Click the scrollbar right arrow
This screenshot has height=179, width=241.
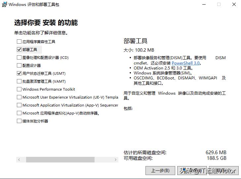point(115,159)
